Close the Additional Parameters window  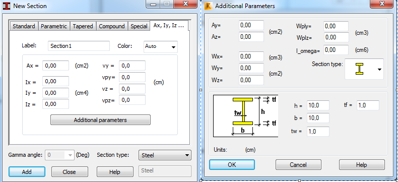[x=382, y=4]
